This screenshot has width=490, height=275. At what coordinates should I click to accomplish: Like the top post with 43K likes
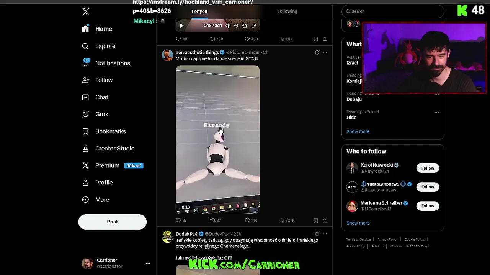point(252,39)
